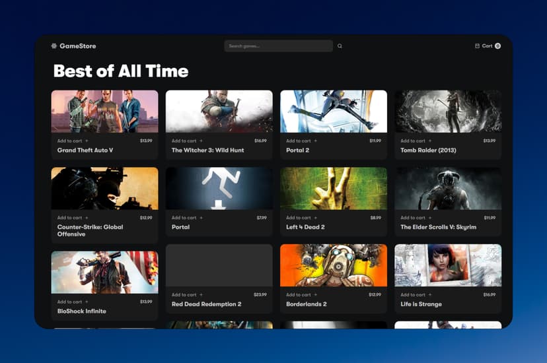Click the $7.99 price on Portal card
Image resolution: width=547 pixels, height=363 pixels.
point(262,218)
